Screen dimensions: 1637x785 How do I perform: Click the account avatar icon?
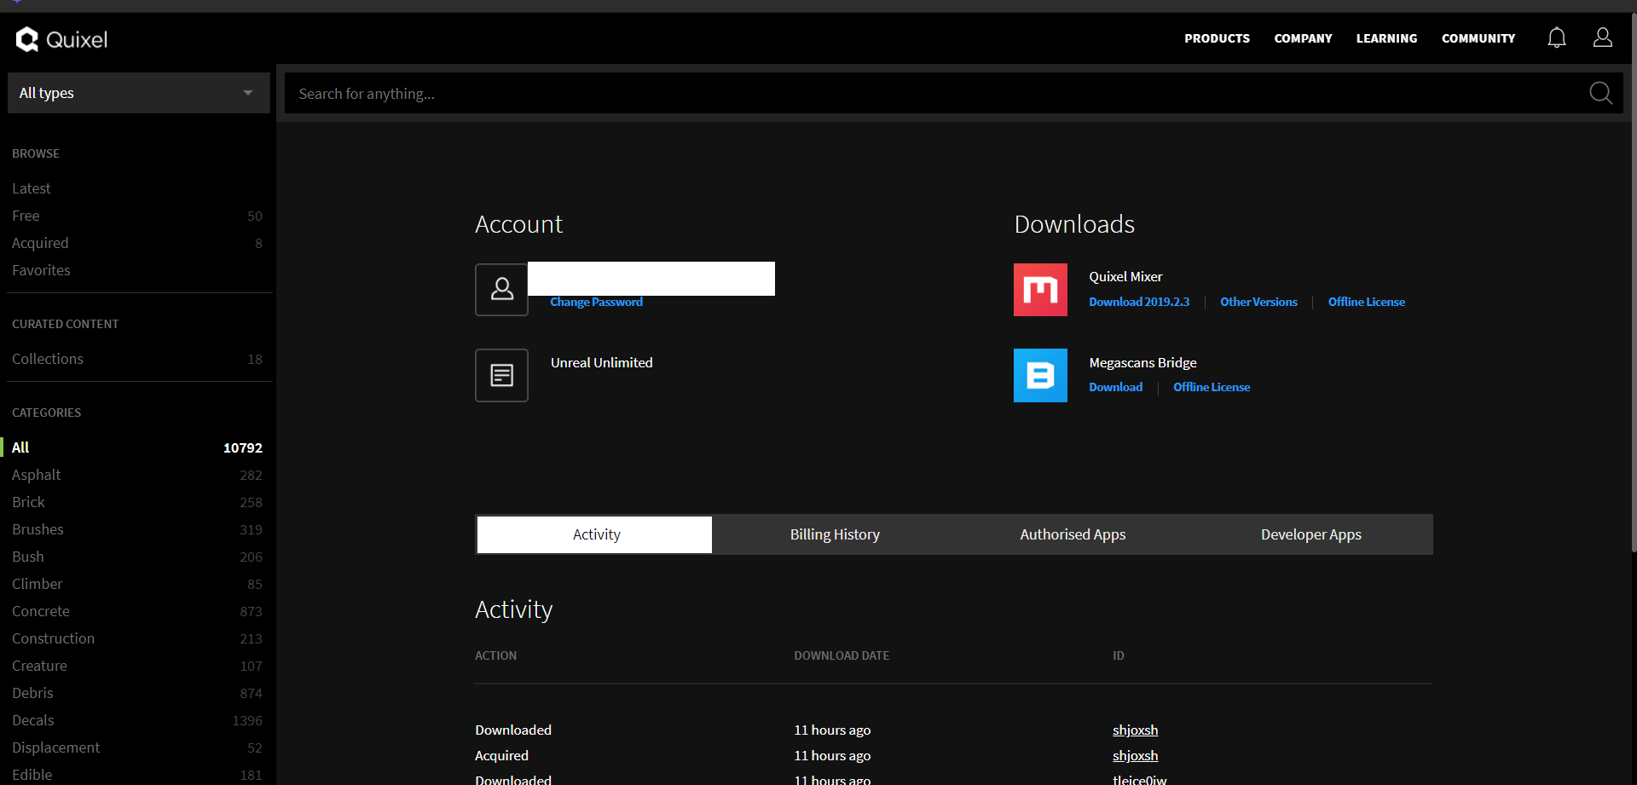(x=501, y=290)
